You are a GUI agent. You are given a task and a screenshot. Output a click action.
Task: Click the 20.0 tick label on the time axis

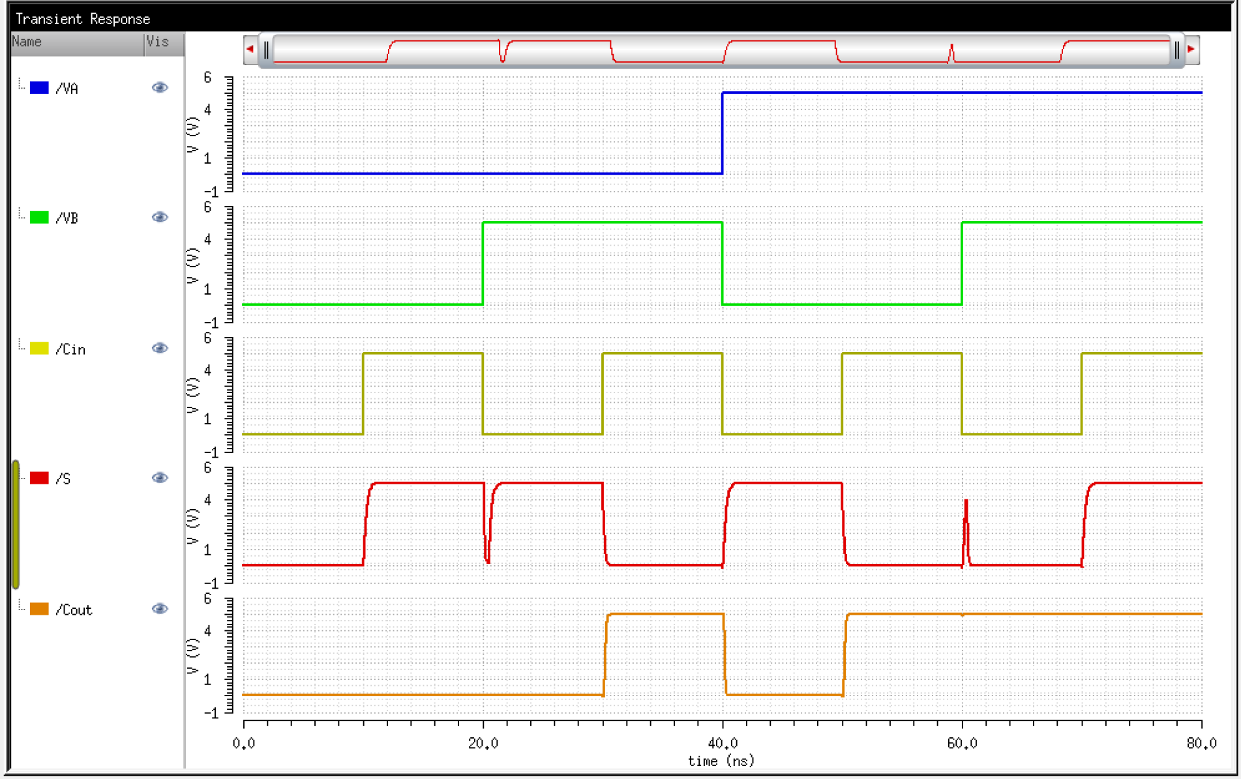[483, 743]
